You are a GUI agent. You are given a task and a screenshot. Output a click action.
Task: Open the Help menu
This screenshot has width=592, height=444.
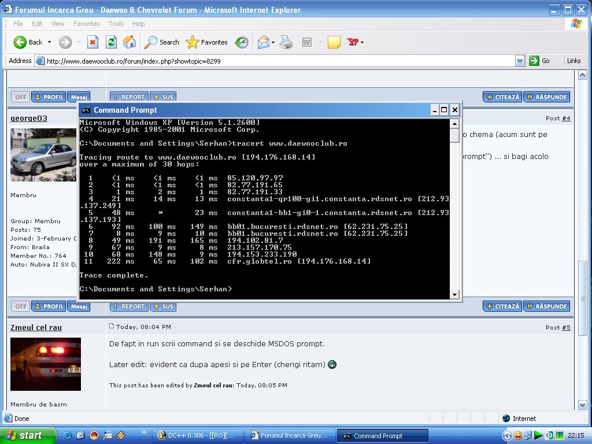[139, 24]
